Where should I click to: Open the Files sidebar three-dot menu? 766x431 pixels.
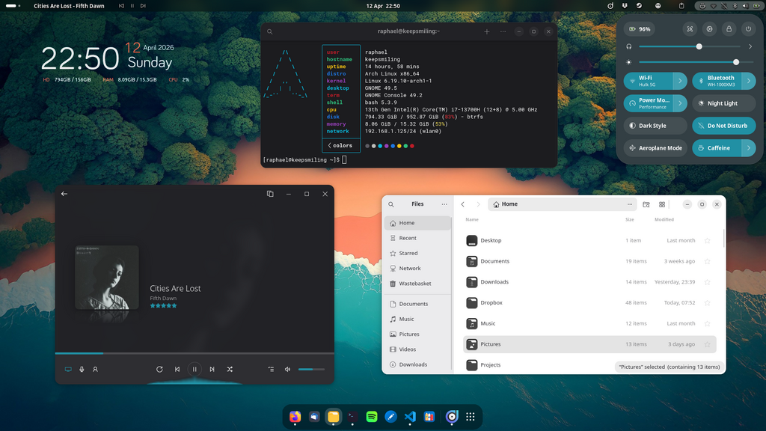[444, 204]
